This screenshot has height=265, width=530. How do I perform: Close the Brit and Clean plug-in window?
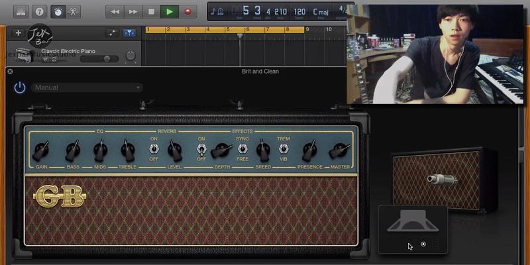coord(10,72)
